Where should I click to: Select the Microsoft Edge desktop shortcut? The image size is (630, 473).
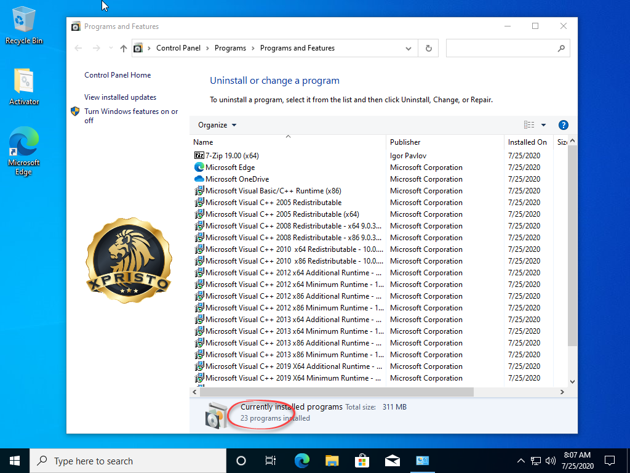[x=24, y=151]
